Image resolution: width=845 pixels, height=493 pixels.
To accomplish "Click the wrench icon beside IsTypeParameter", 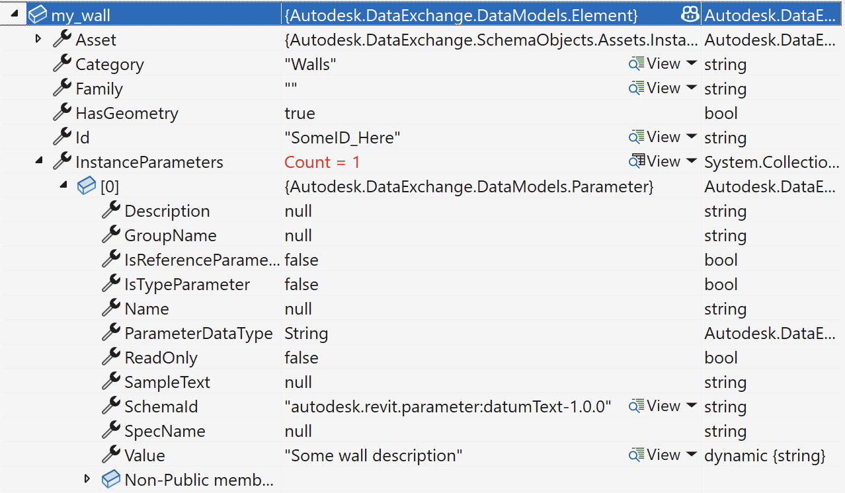I will (x=111, y=283).
